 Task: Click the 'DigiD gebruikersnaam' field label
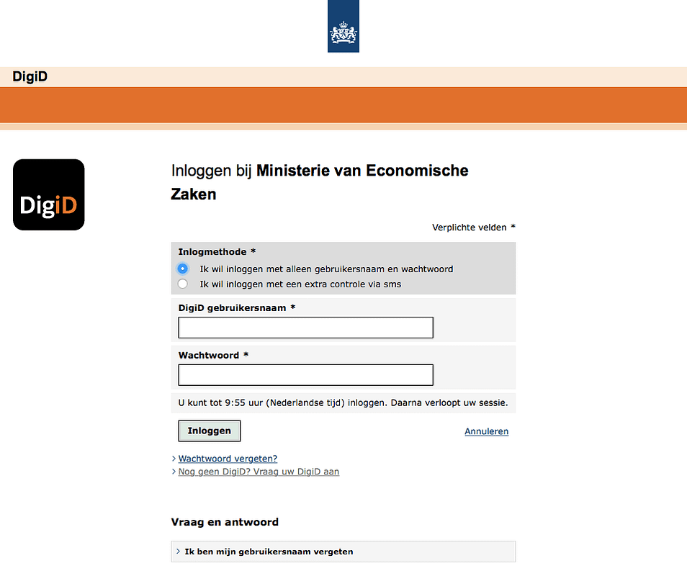(x=233, y=307)
